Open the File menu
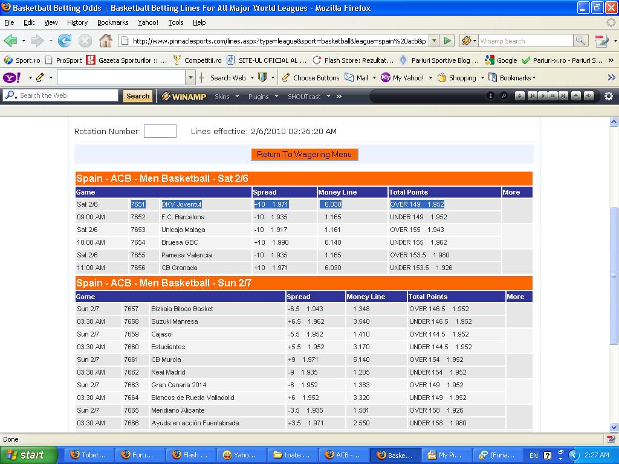Image resolution: width=619 pixels, height=464 pixels. point(9,22)
